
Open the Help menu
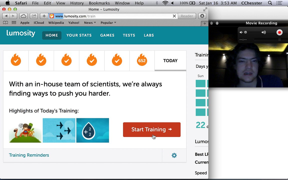[x=139, y=3]
